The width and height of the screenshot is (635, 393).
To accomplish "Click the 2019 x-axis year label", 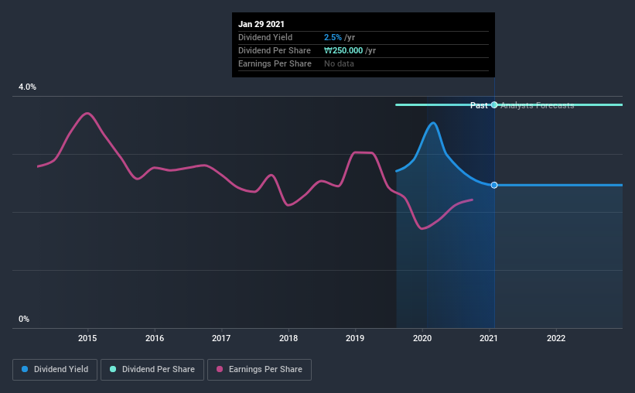I will (355, 338).
